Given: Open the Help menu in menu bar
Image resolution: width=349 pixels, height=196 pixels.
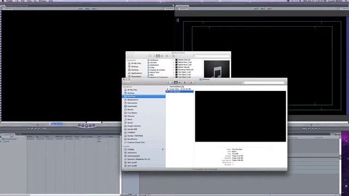Looking at the screenshot, I should tap(51, 1).
